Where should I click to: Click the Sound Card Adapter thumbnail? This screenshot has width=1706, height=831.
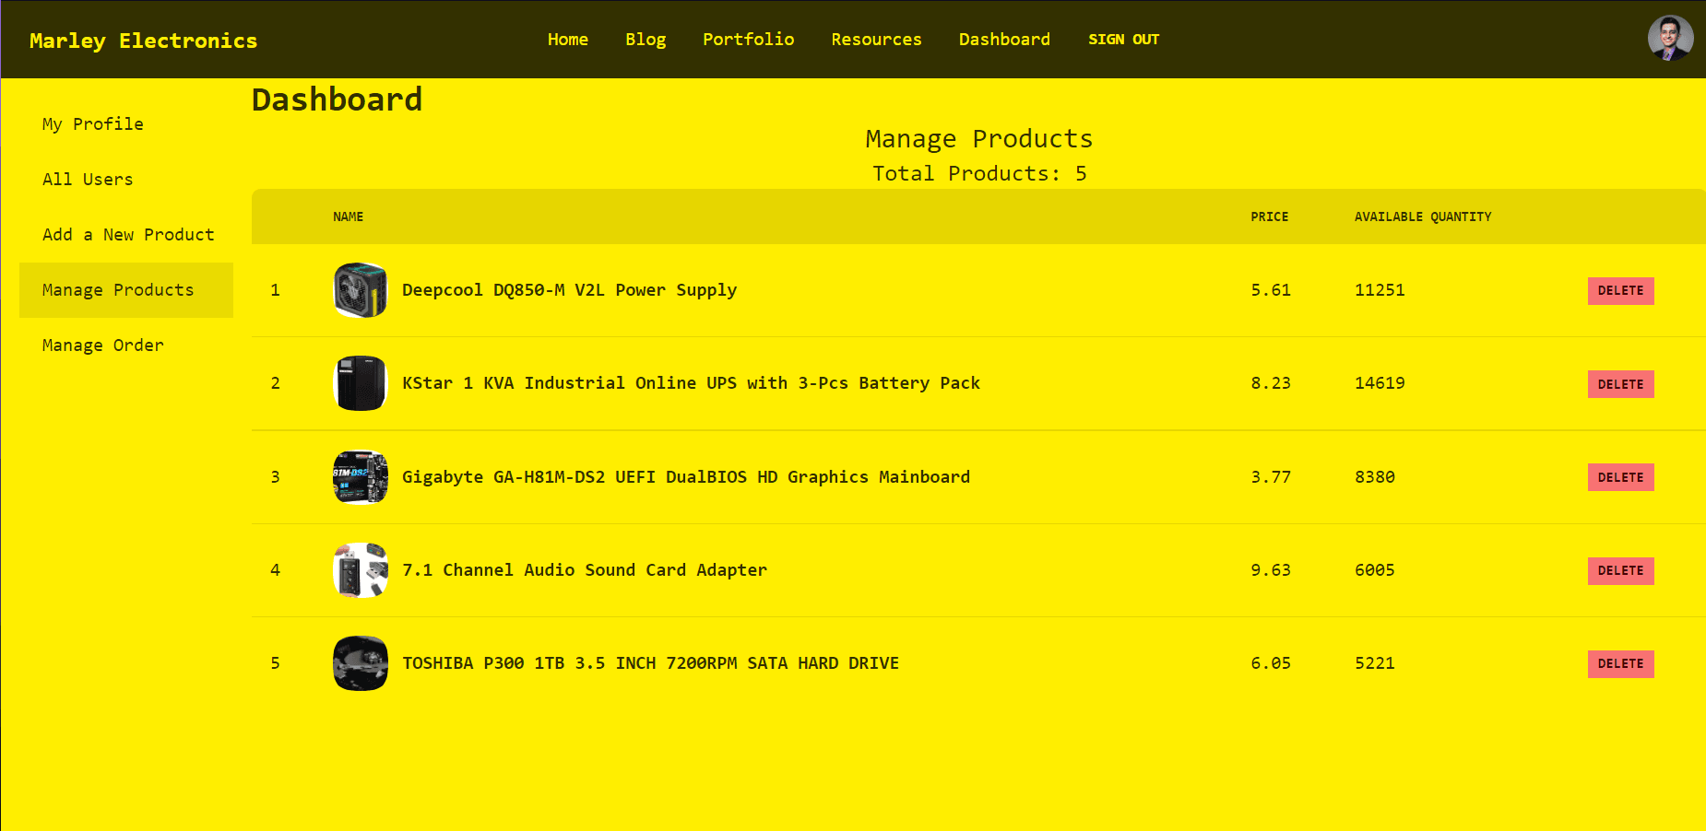[x=361, y=570]
